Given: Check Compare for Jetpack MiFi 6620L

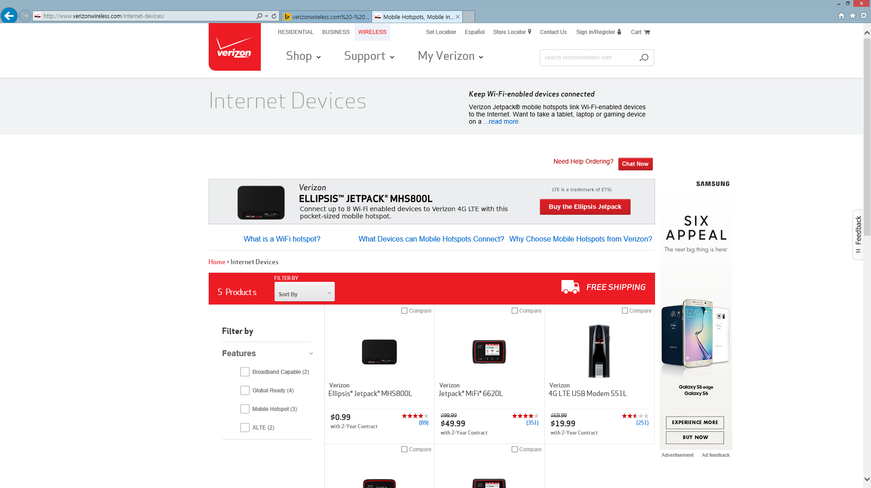Looking at the screenshot, I should point(514,311).
